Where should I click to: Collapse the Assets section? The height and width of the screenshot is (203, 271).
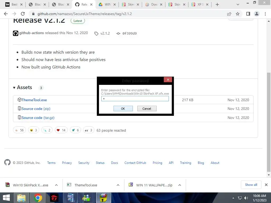point(23,87)
